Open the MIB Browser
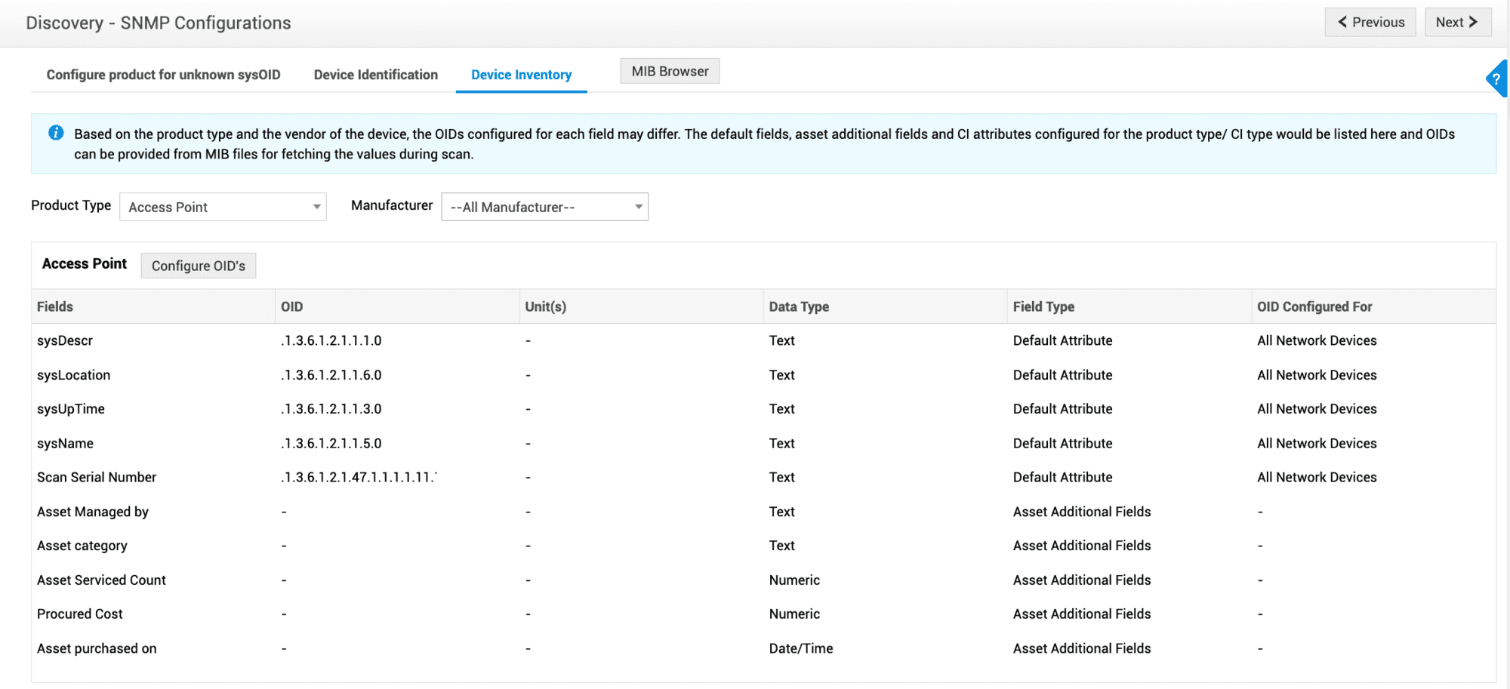The image size is (1510, 689). [670, 72]
